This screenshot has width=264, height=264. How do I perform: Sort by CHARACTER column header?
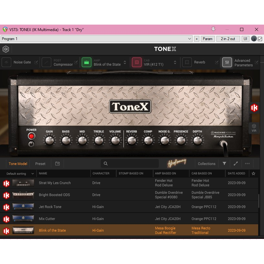click(101, 173)
